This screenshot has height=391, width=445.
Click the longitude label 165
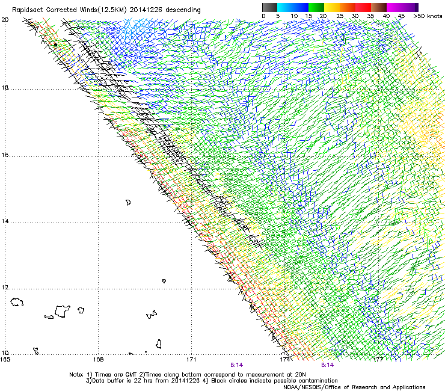tap(5, 360)
